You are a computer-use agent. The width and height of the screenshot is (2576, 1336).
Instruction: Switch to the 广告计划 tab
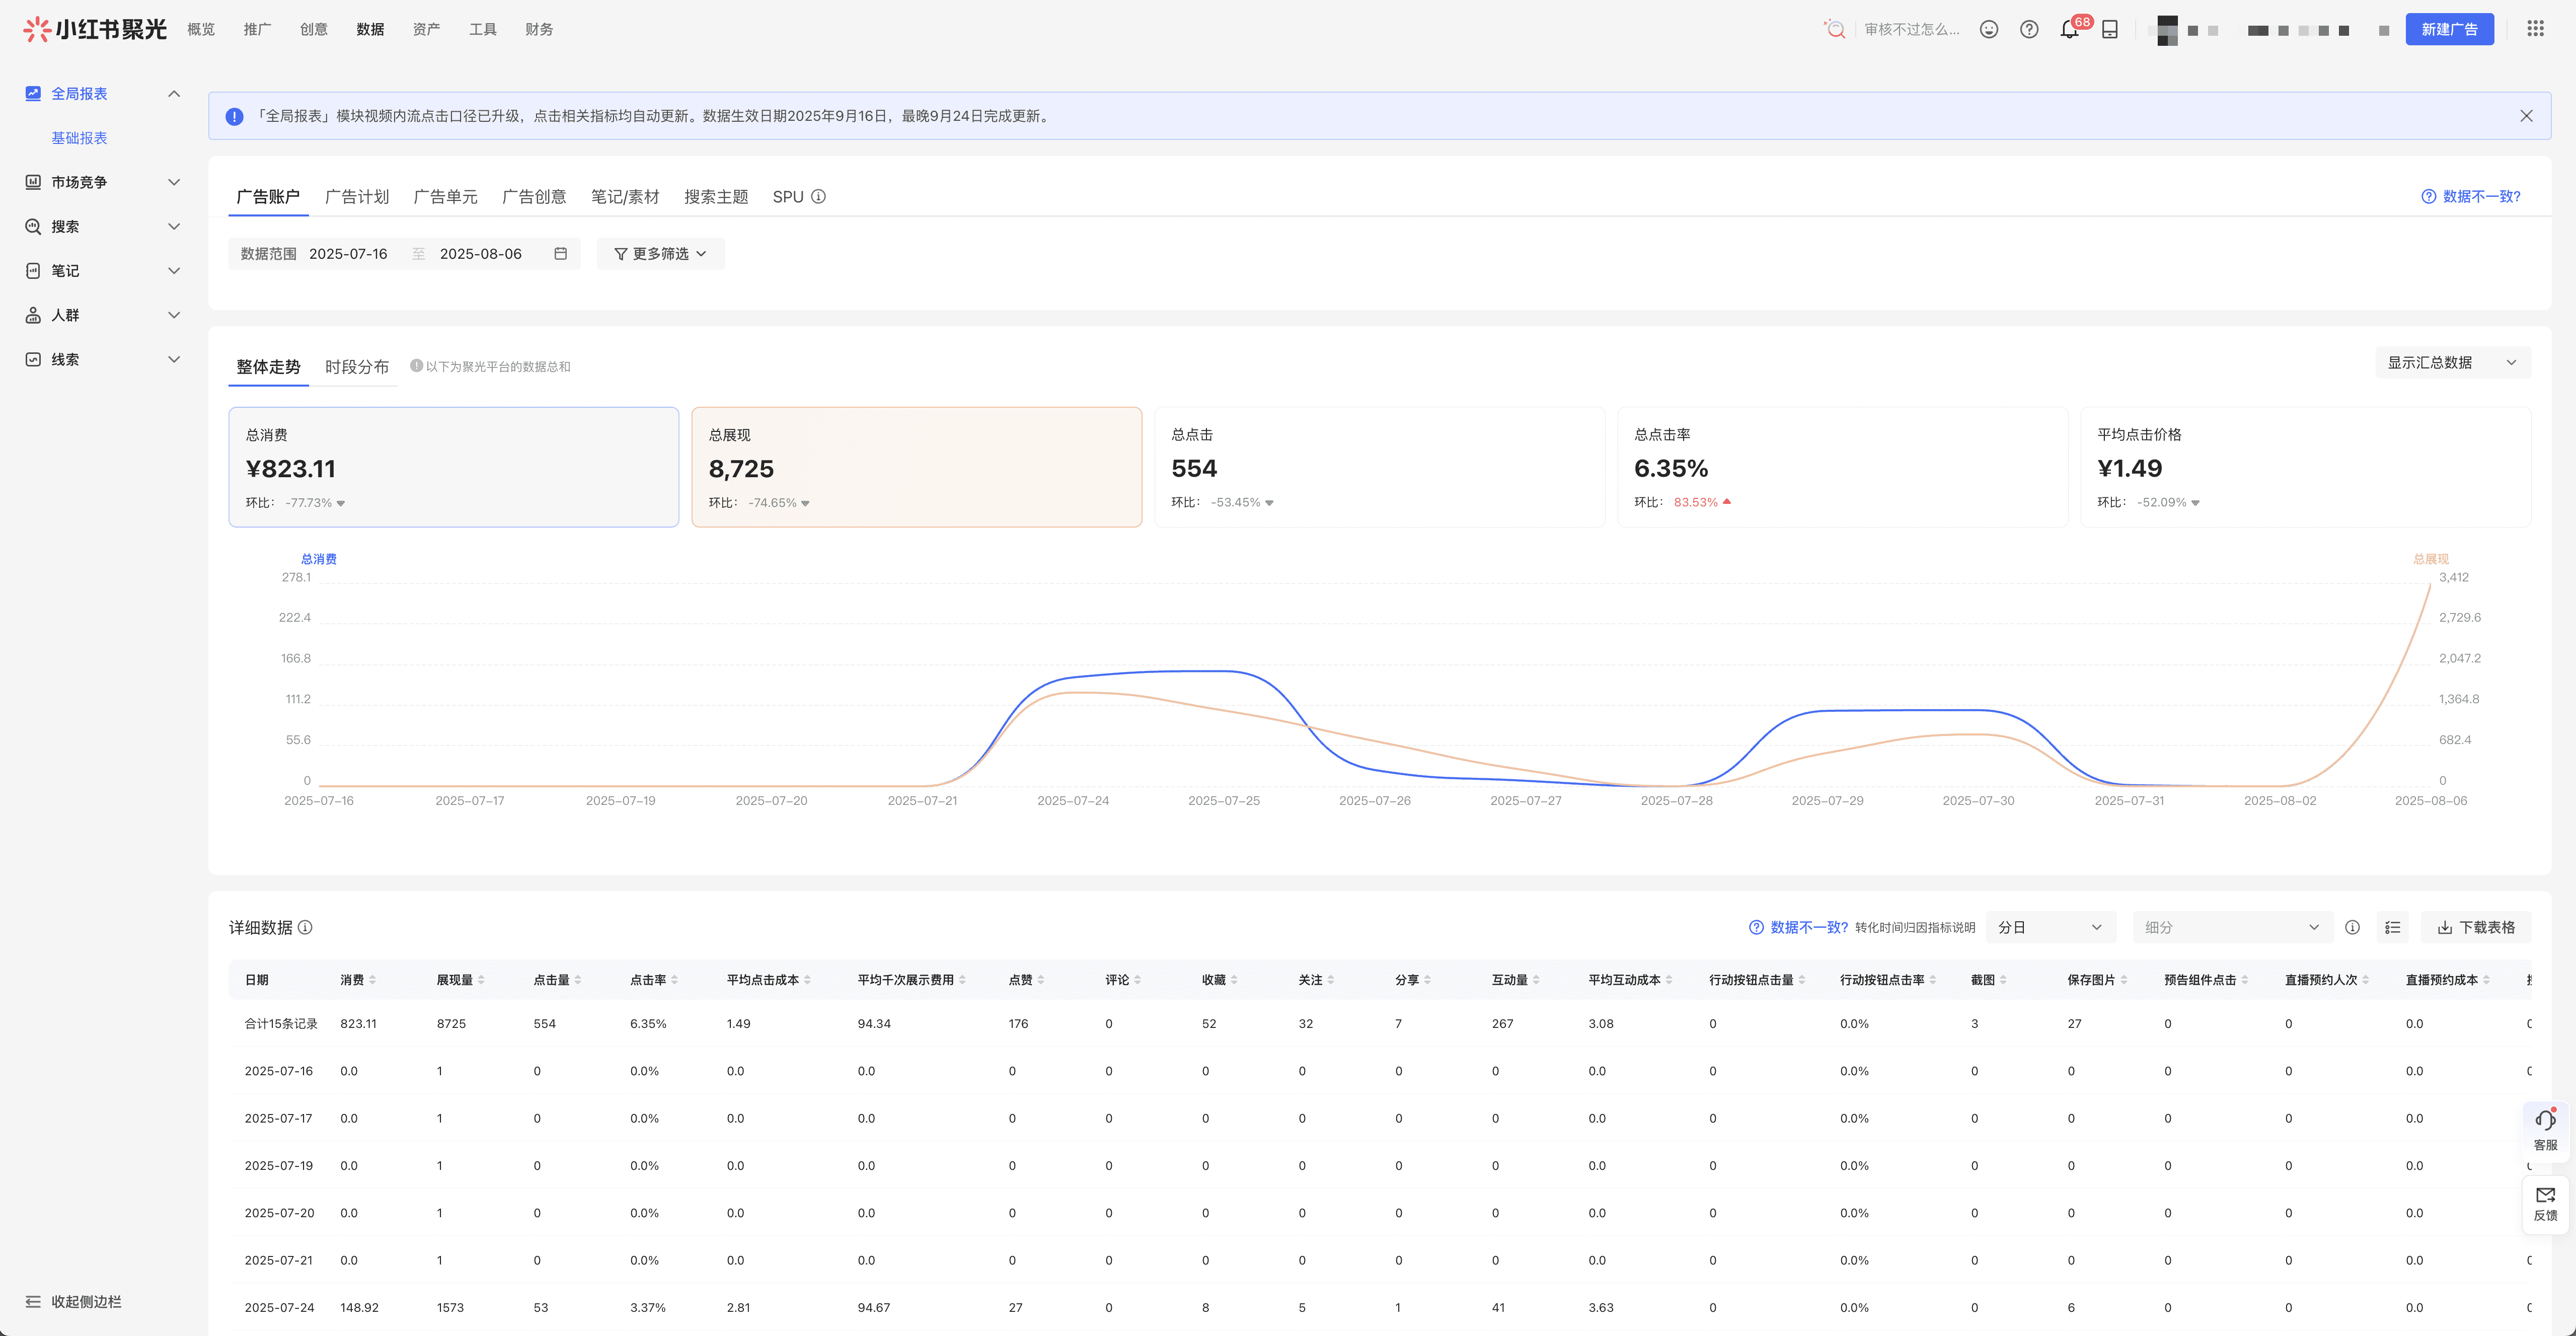tap(356, 197)
